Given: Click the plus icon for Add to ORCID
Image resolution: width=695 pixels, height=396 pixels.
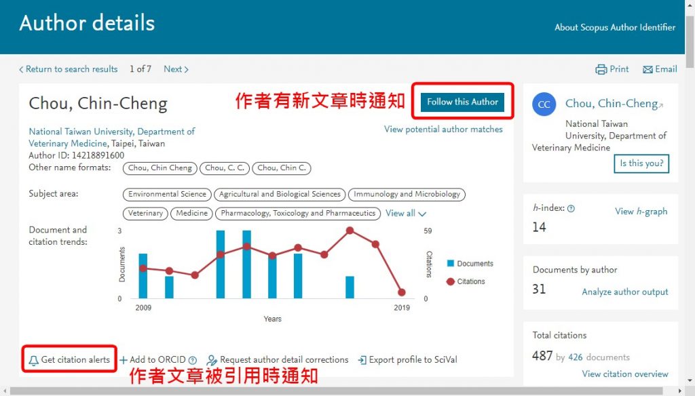Looking at the screenshot, I should [x=124, y=360].
